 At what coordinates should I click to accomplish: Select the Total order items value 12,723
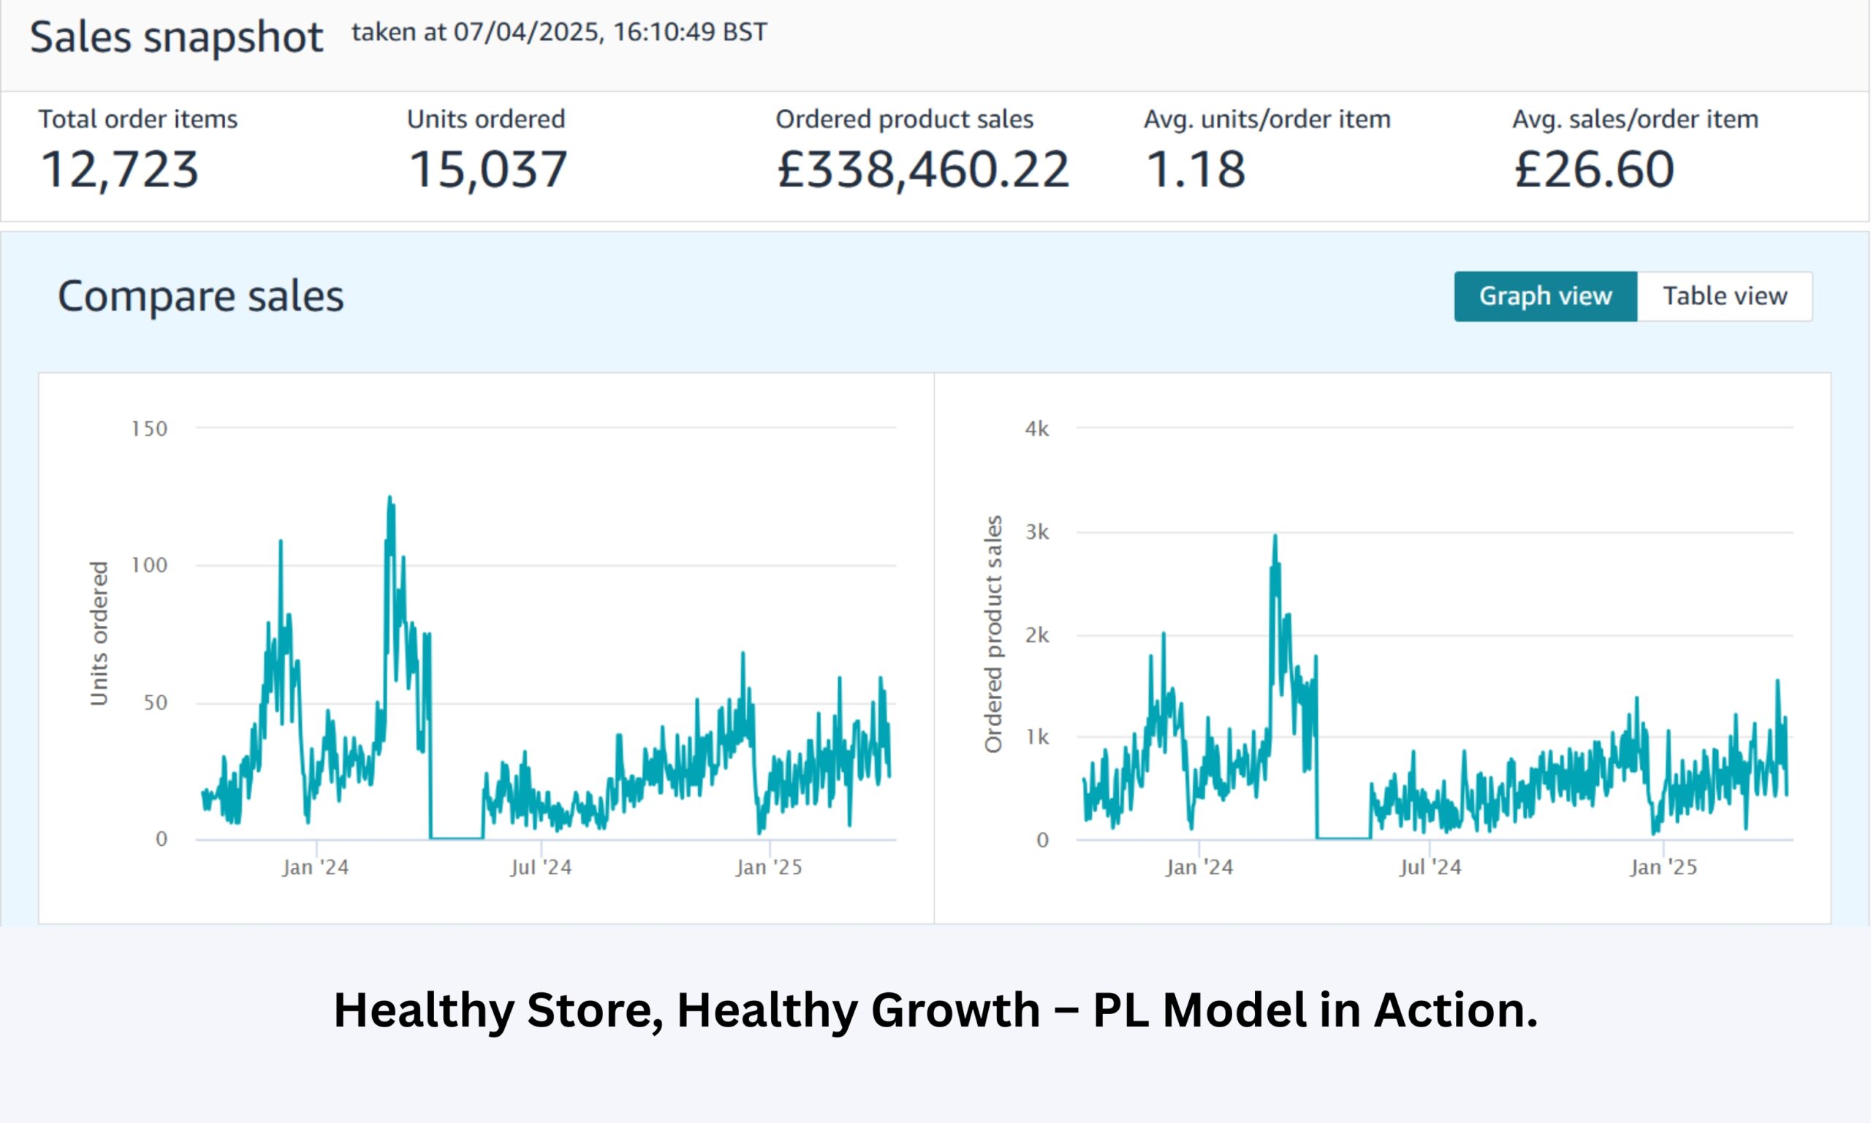coord(119,169)
